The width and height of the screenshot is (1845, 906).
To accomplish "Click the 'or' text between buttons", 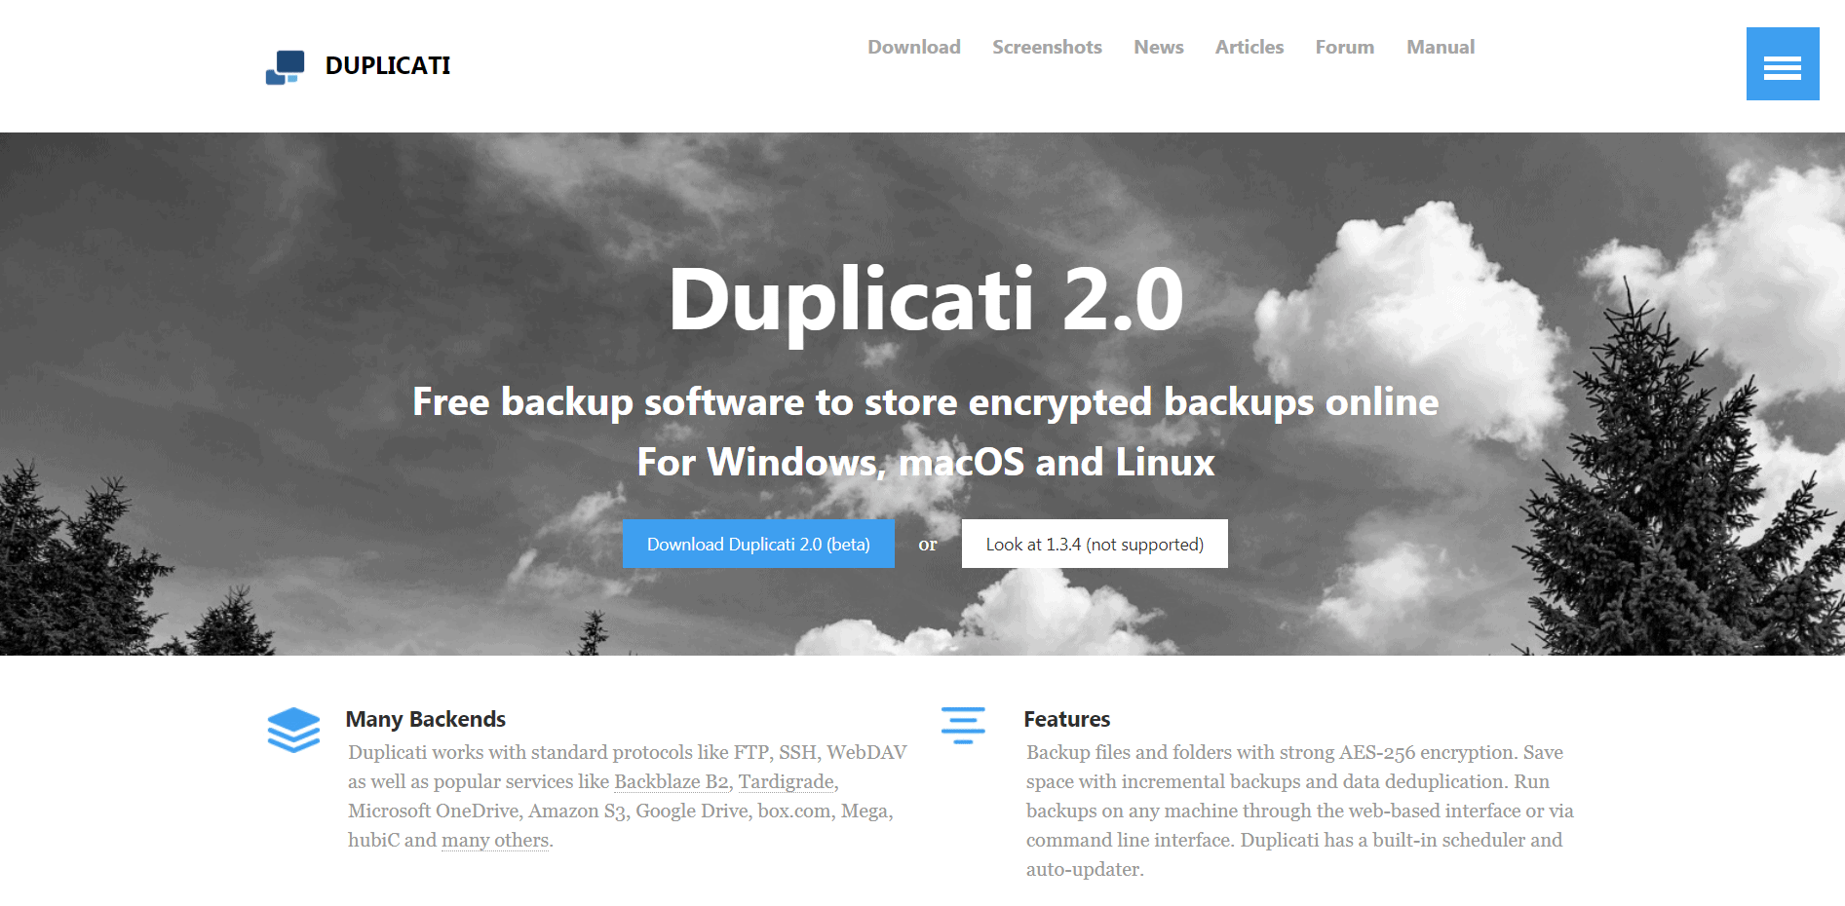I will pos(928,545).
